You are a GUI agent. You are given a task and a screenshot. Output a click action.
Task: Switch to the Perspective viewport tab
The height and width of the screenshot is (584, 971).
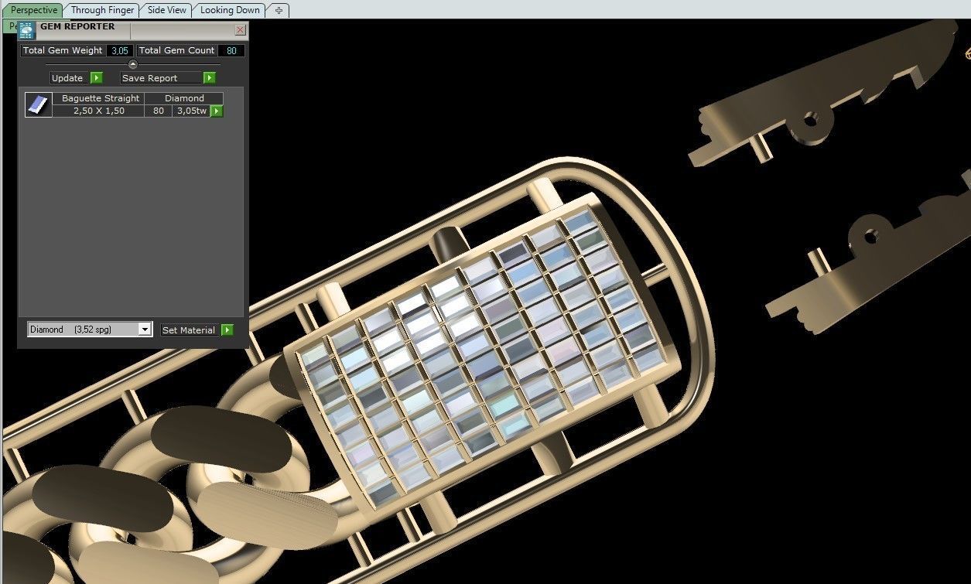(x=34, y=10)
